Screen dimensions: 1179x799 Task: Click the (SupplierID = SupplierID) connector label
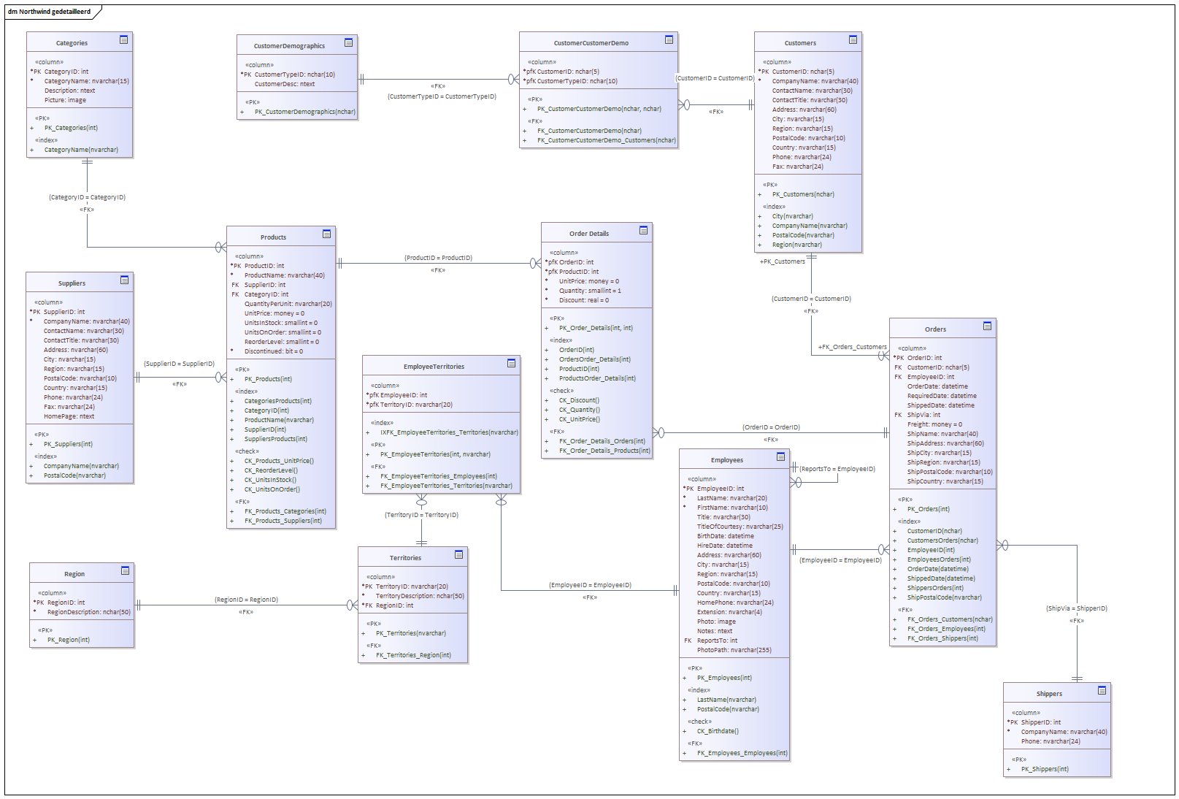point(179,364)
